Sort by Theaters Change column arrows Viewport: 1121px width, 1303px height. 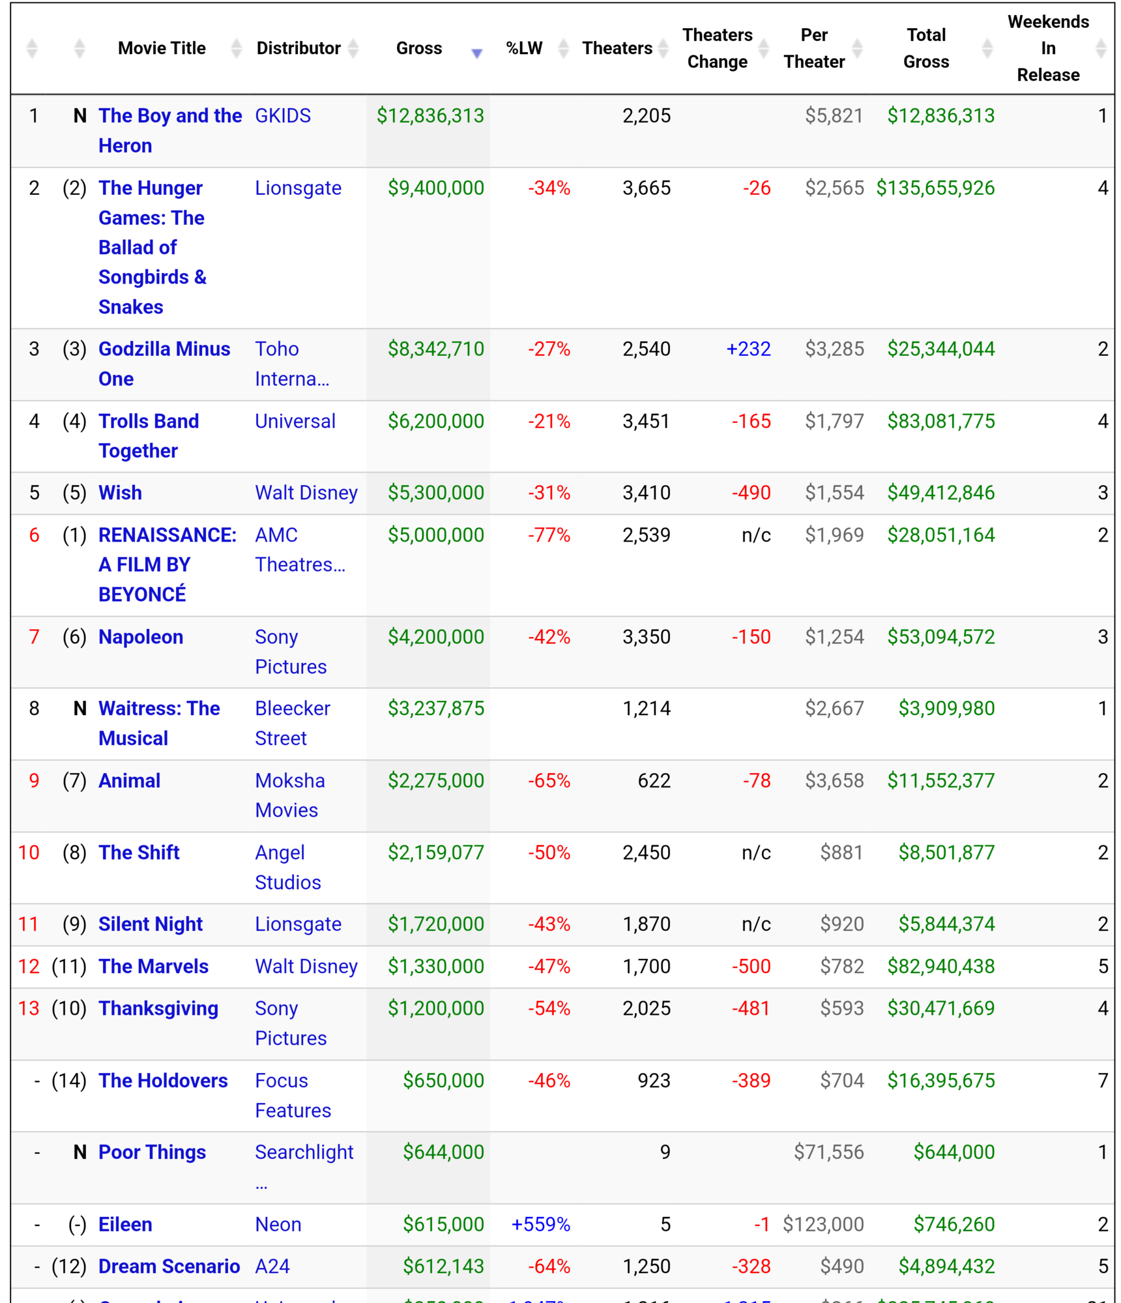763,48
